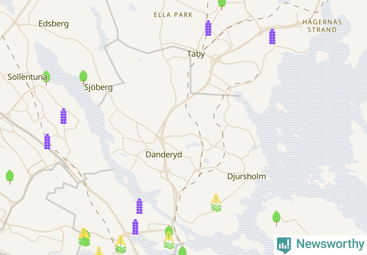Image resolution: width=367 pixels, height=255 pixels.
Task: Select the purple marker near Hägernäs Strand
Action: [272, 37]
